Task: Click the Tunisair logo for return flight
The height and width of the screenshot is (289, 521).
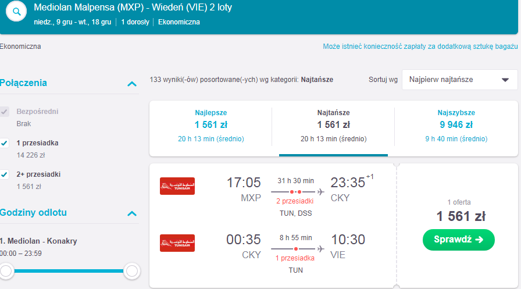Action: (177, 243)
